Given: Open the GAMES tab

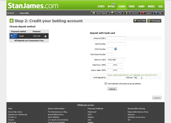Looking at the screenshot, I should click(141, 7).
